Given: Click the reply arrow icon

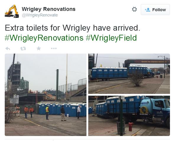Looking at the screenshot, I should click(8, 49).
